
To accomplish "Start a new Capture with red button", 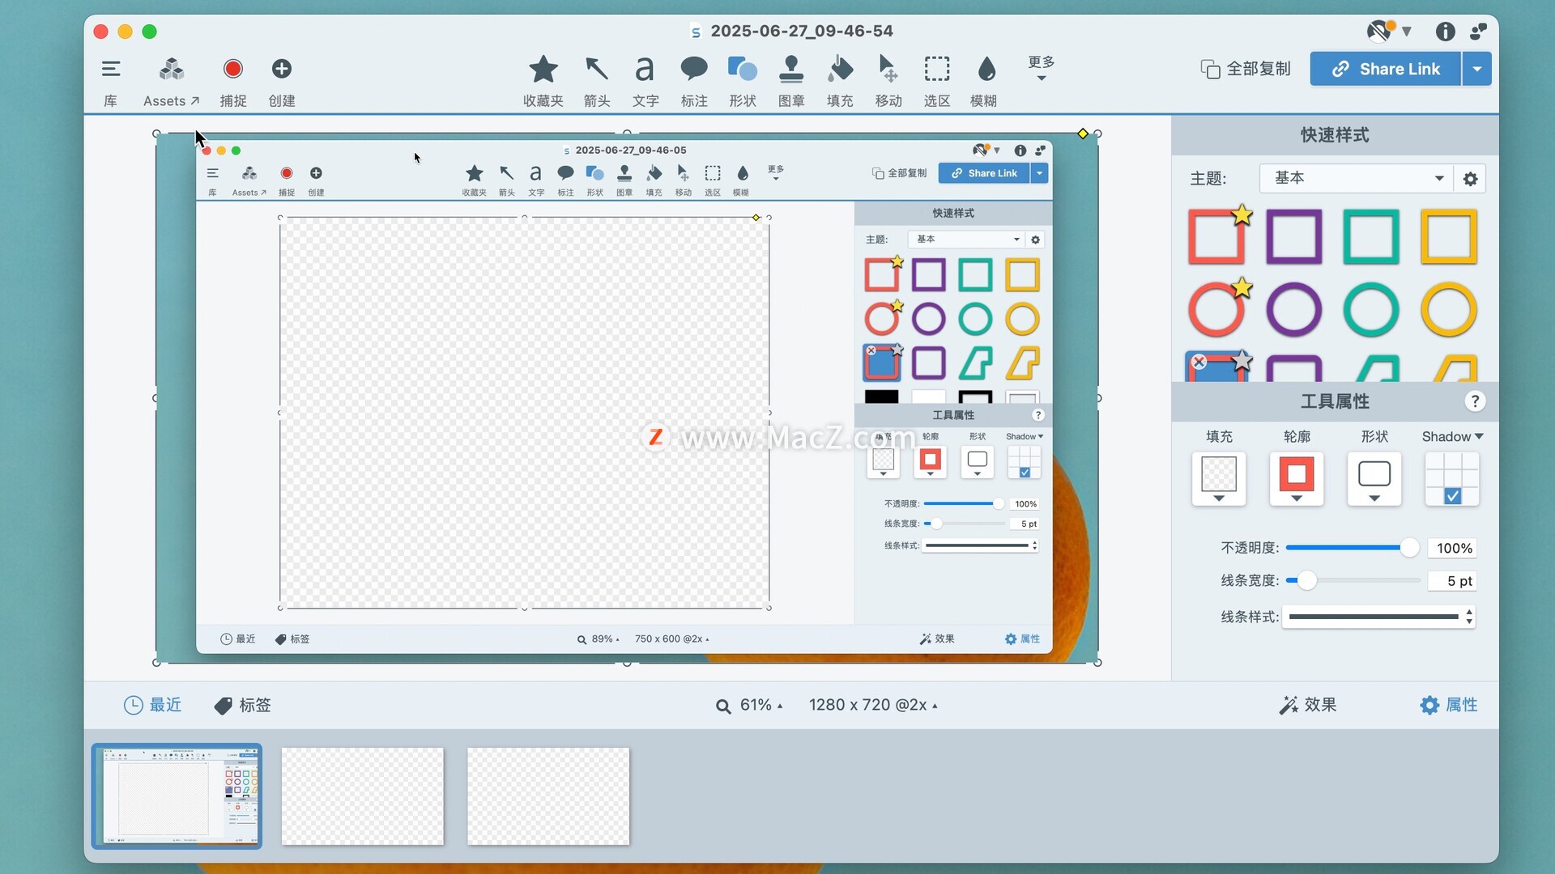I will pyautogui.click(x=233, y=69).
